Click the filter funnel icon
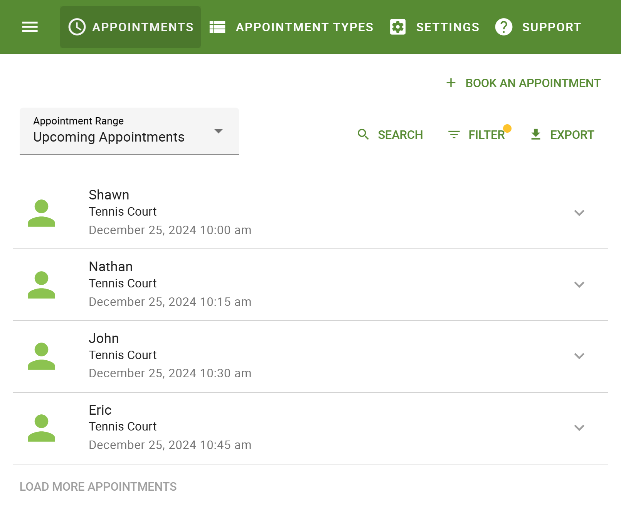The height and width of the screenshot is (515, 621). [454, 135]
